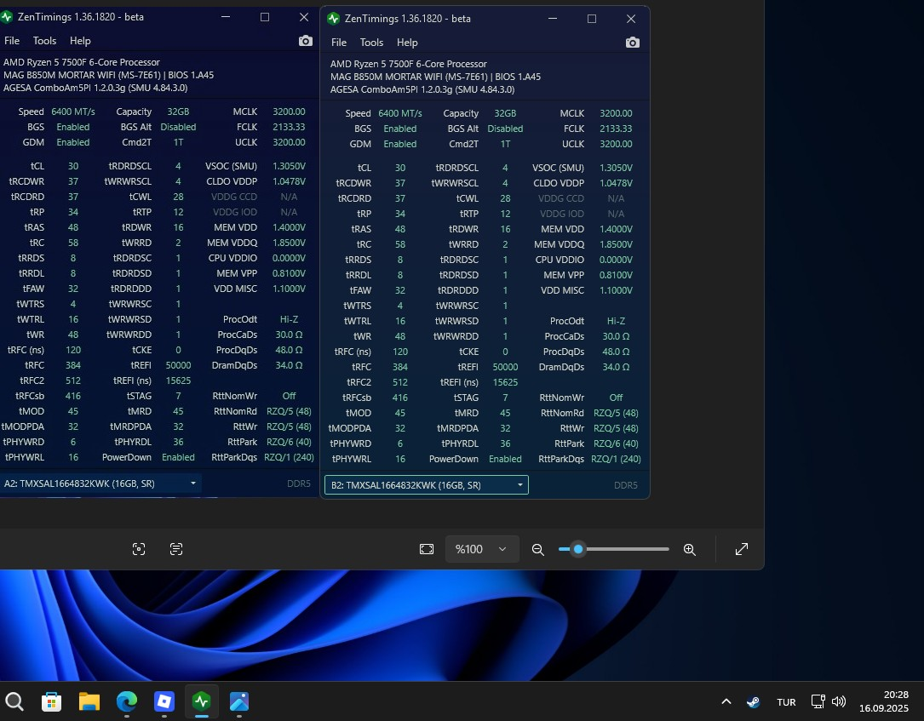Viewport: 924px width, 721px height.
Task: Open Tools menu in right ZenTimings window
Action: tap(371, 43)
